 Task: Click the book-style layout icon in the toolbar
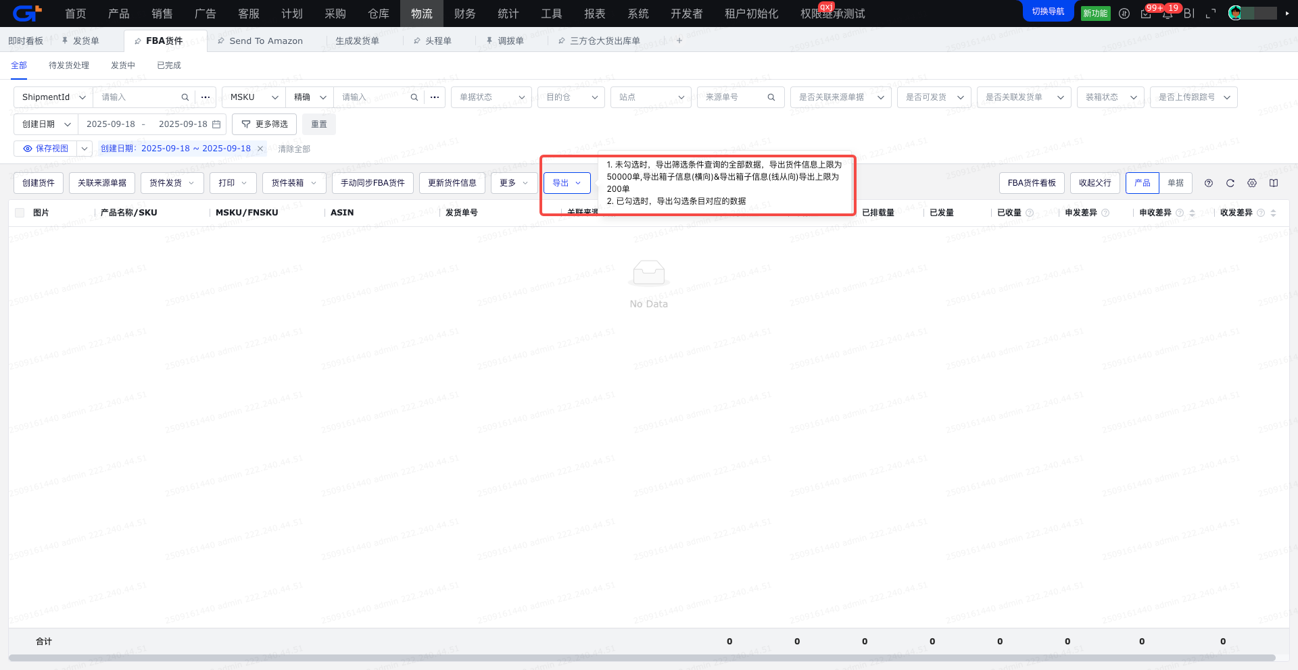[x=1274, y=183]
